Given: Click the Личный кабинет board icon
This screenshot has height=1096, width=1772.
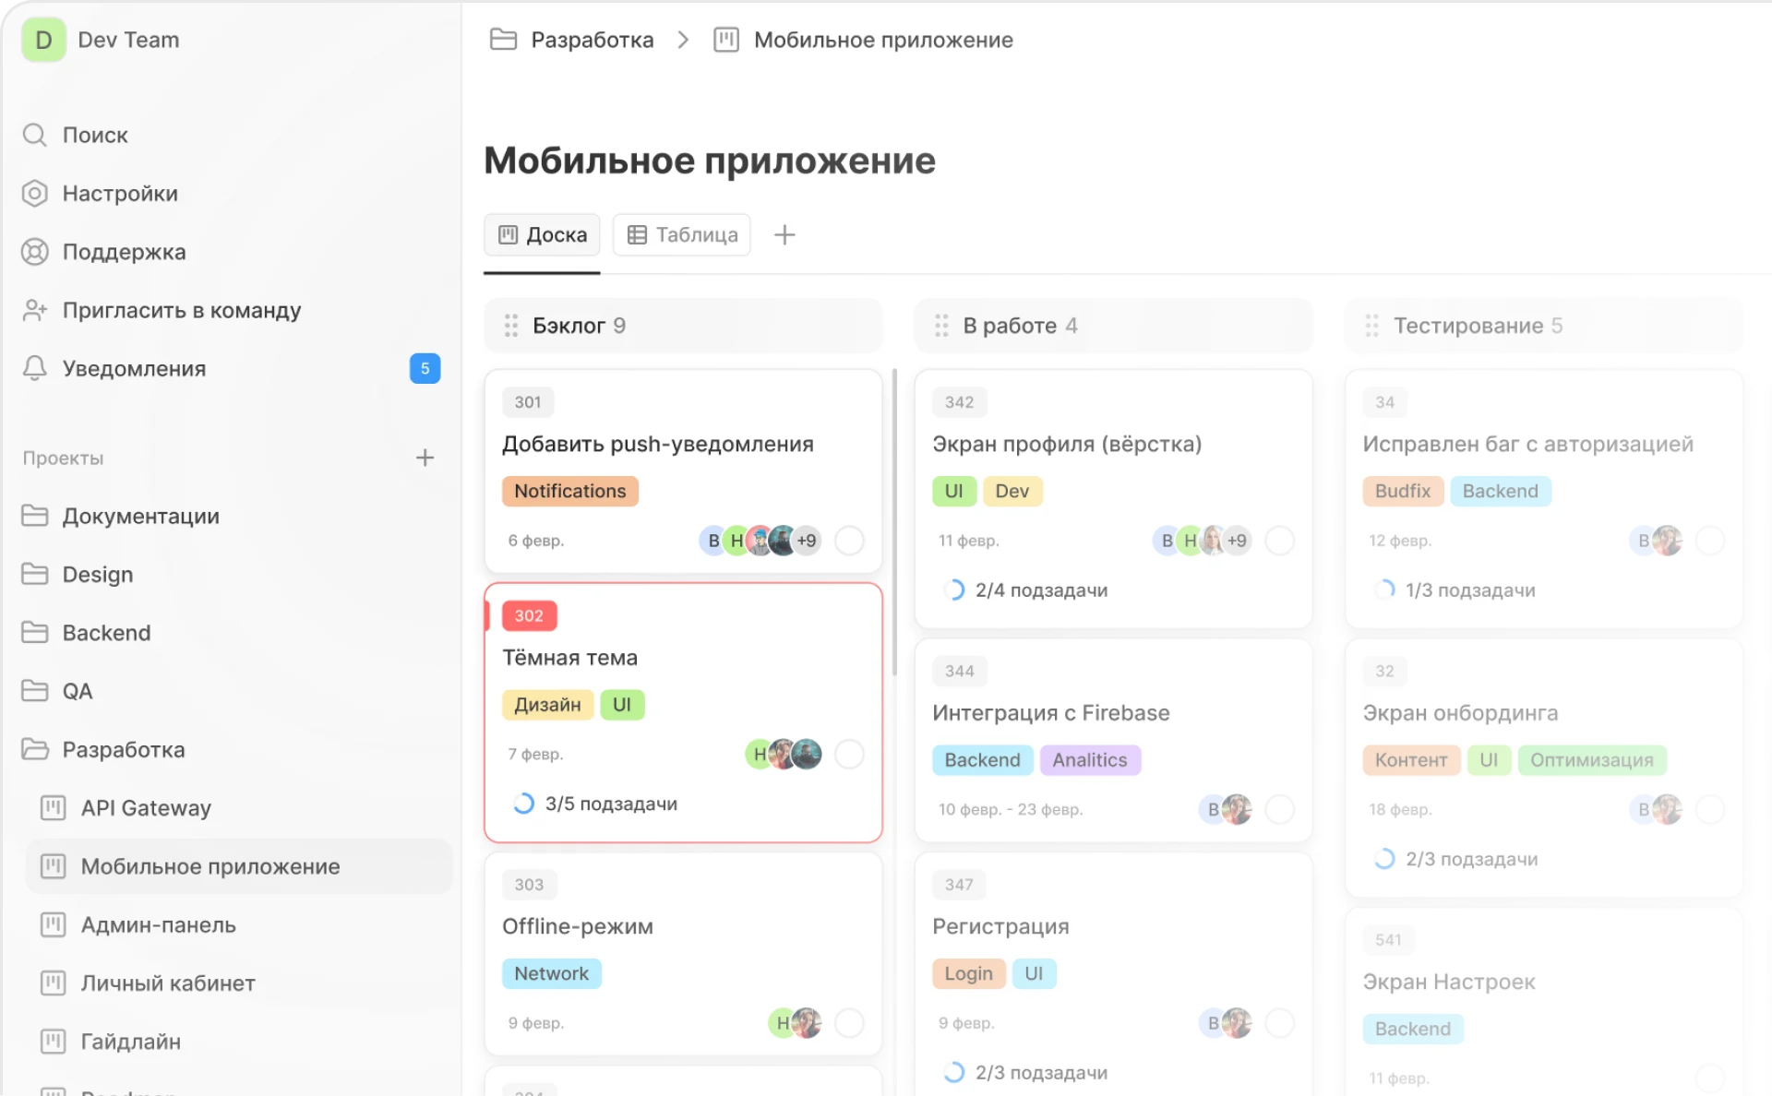Looking at the screenshot, I should click(x=54, y=983).
